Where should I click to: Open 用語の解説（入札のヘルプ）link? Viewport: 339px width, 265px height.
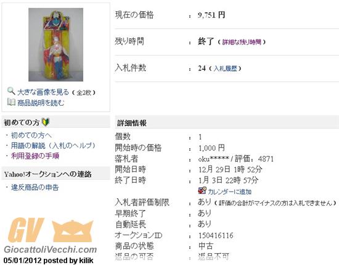[x=53, y=146]
